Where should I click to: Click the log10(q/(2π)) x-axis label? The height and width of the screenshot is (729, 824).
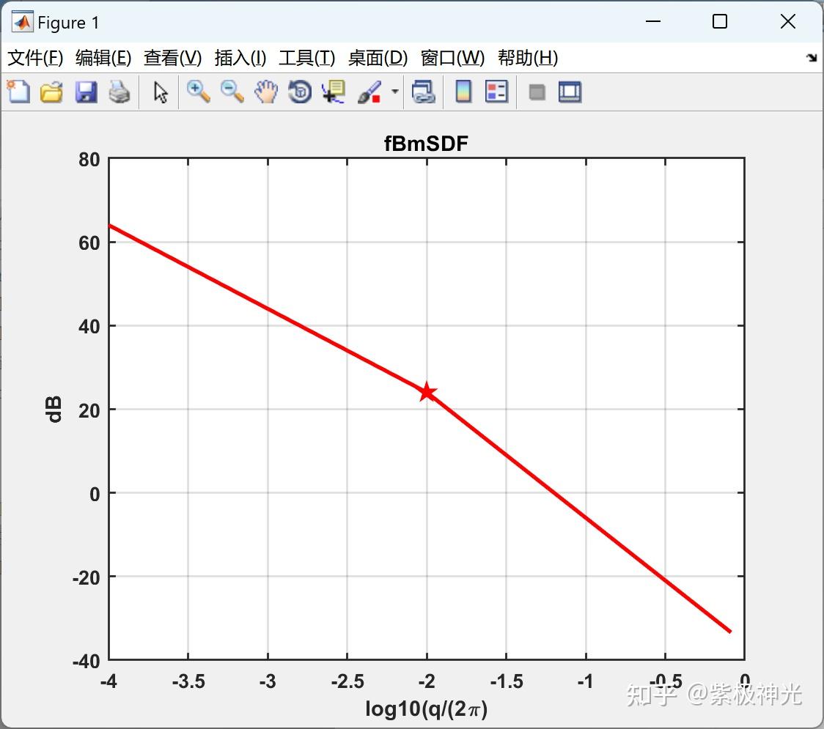(x=426, y=709)
